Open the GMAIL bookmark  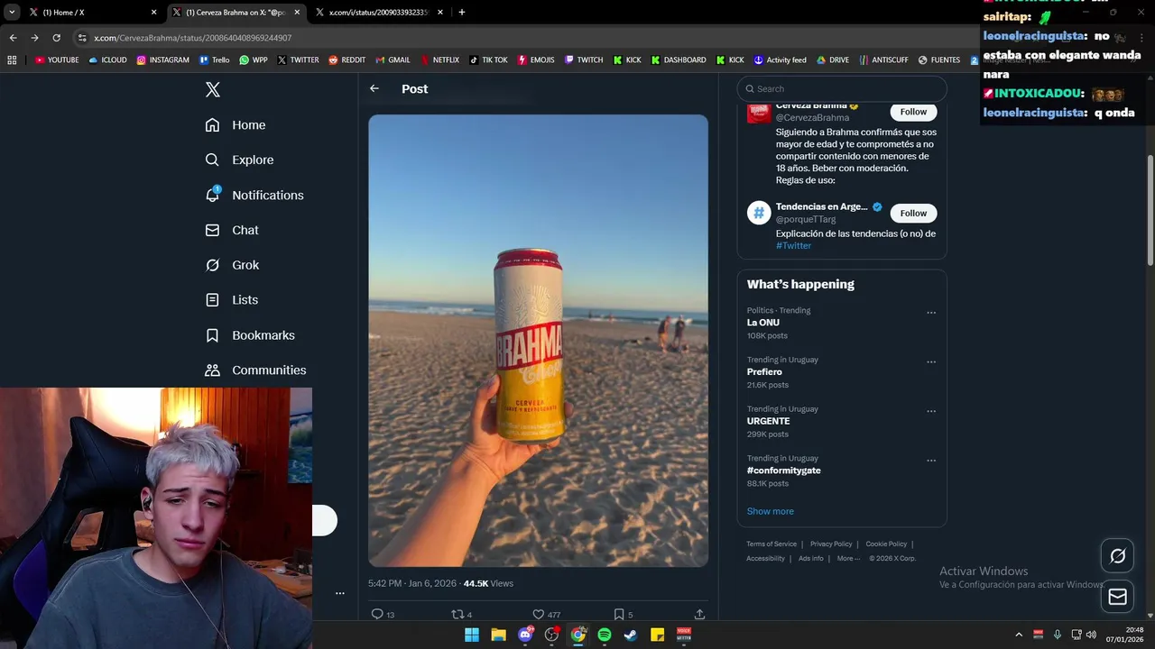[392, 60]
